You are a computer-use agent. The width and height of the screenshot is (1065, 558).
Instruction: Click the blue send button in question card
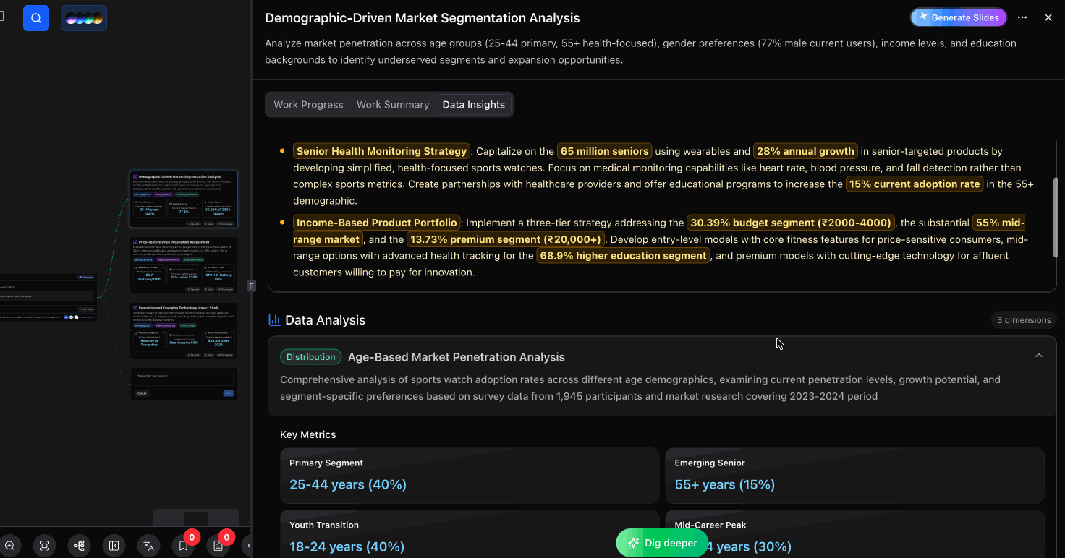pos(229,393)
